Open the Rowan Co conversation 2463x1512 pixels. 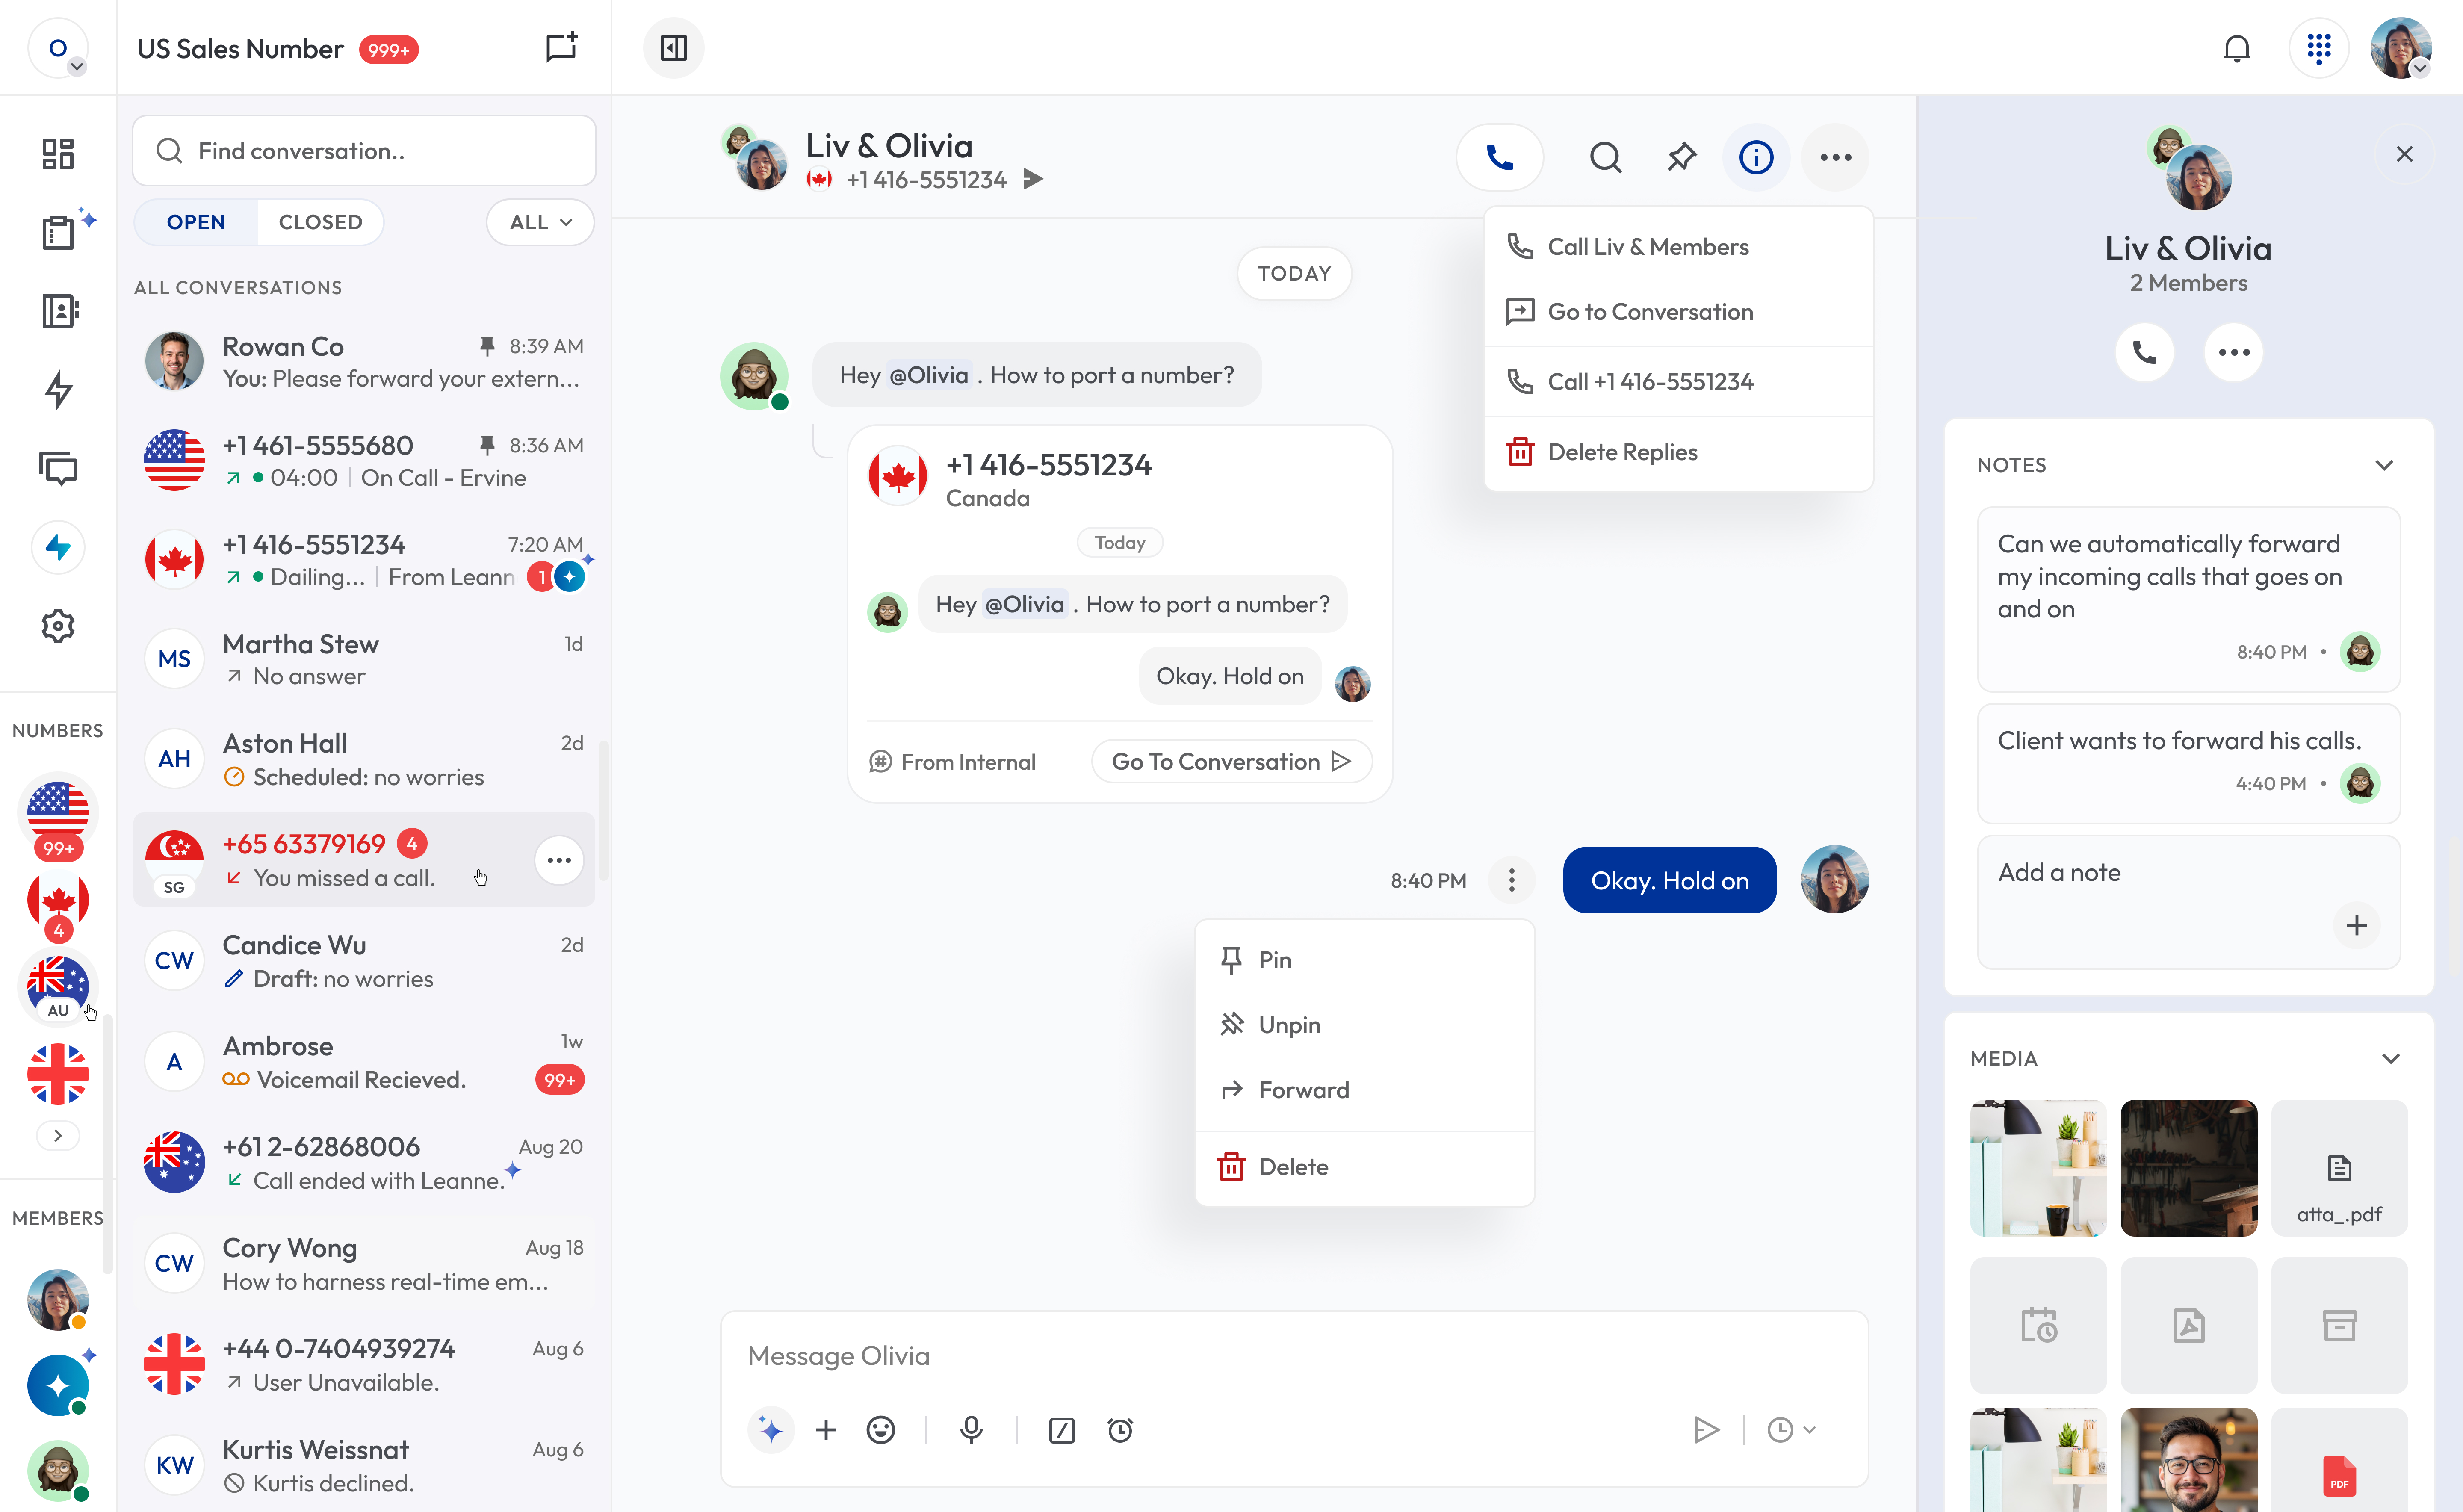(364, 361)
